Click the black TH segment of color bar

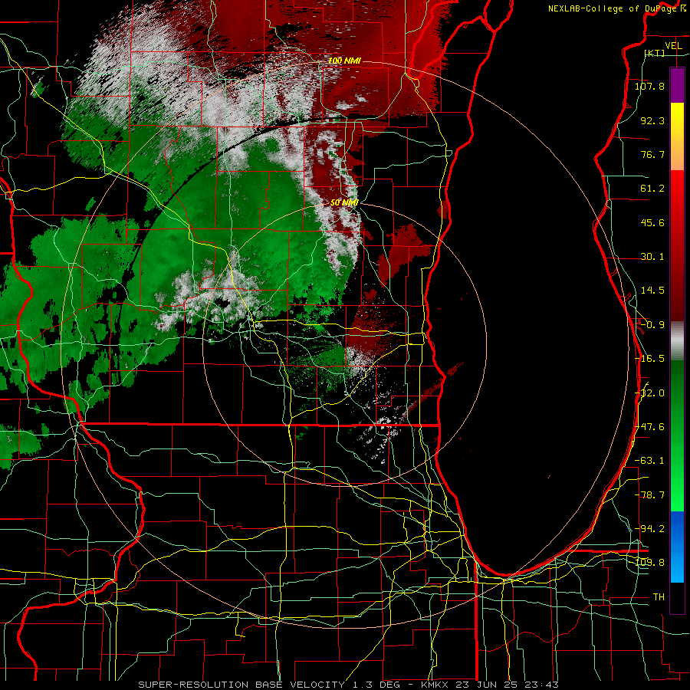click(677, 597)
